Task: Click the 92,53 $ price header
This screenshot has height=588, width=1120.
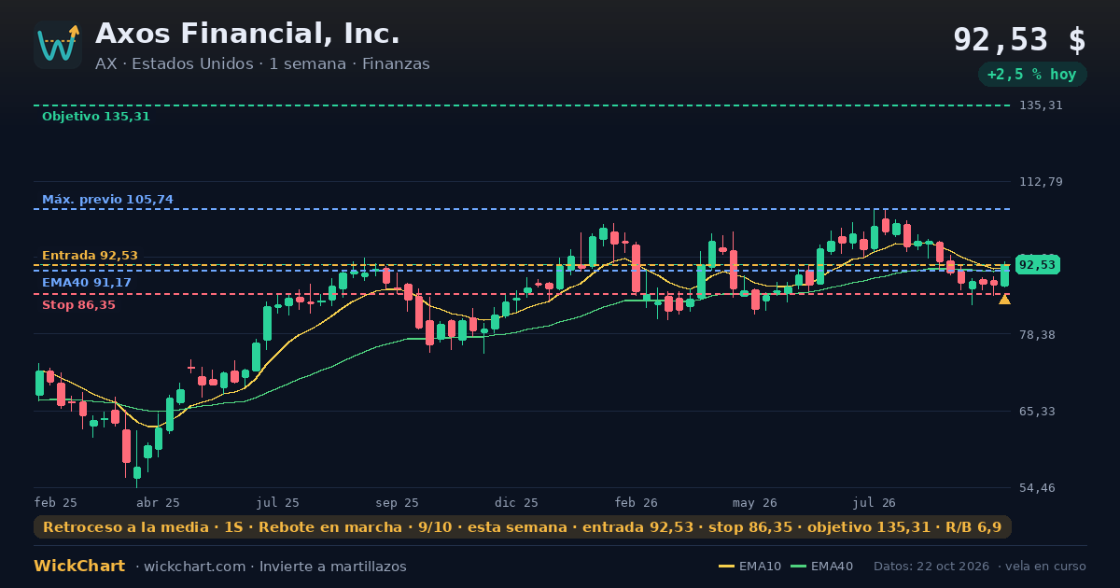Action: [x=1019, y=40]
